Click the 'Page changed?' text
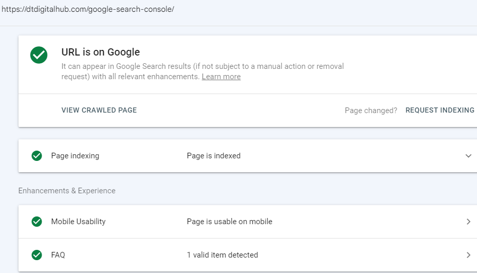Image resolution: width=477 pixels, height=273 pixels. point(371,111)
